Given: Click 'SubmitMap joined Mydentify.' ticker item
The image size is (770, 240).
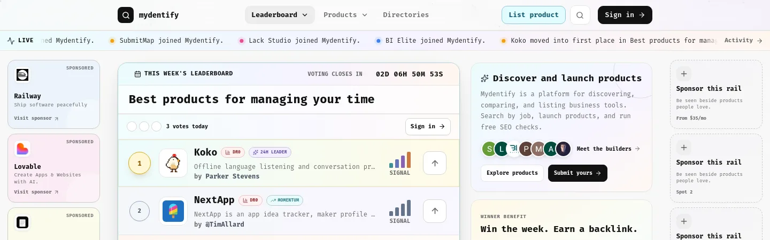Looking at the screenshot, I should coord(166,40).
